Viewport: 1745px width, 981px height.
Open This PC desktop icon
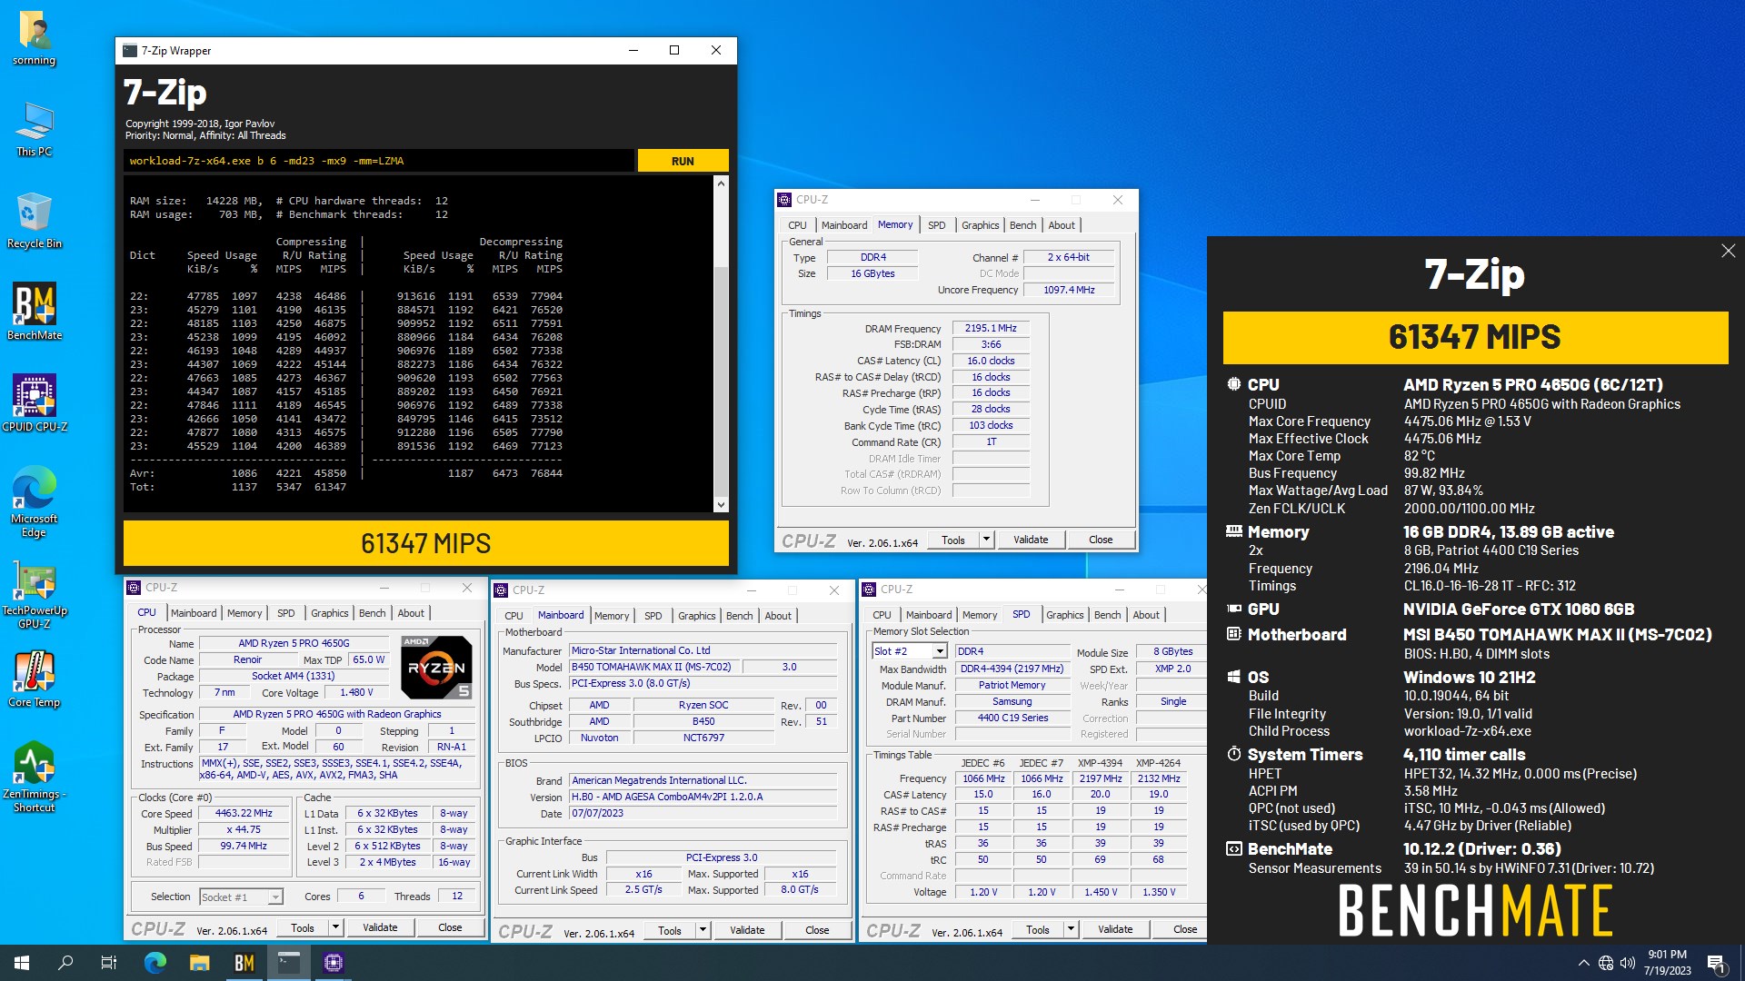(34, 130)
